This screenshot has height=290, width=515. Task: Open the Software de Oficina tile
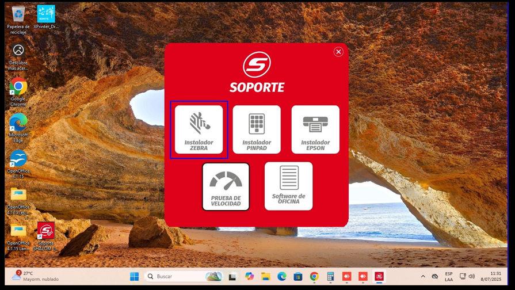point(288,186)
